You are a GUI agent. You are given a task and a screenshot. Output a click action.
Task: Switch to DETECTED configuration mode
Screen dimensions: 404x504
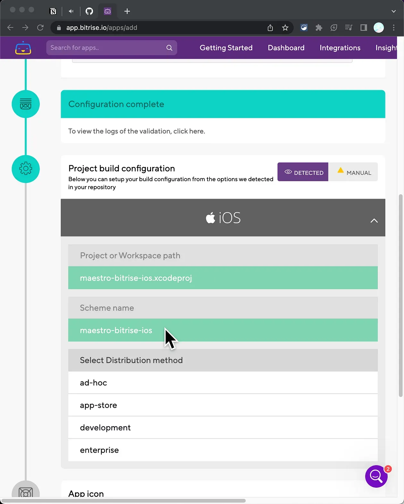303,172
